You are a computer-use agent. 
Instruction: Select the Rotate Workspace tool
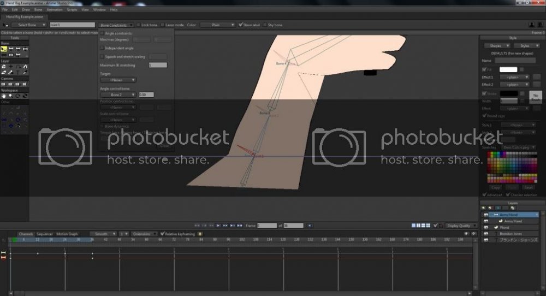coord(18,96)
